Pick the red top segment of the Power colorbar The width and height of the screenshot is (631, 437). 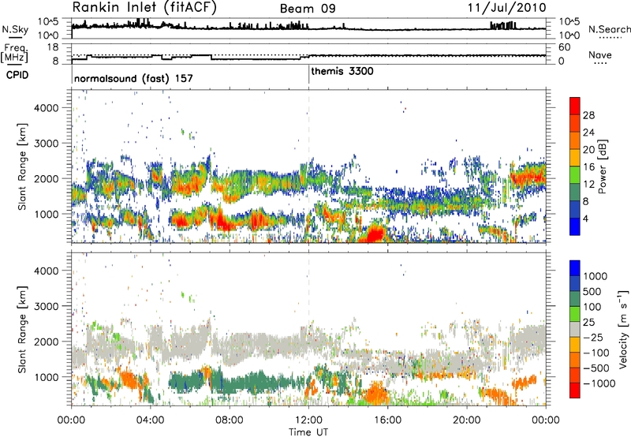pyautogui.click(x=575, y=106)
